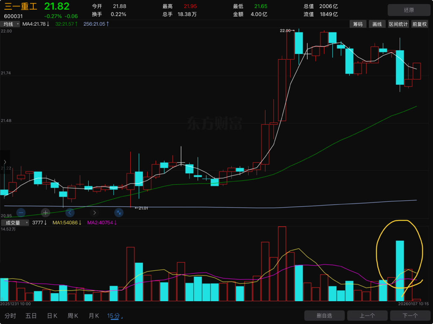Switch to 五日 tab

tap(31, 316)
